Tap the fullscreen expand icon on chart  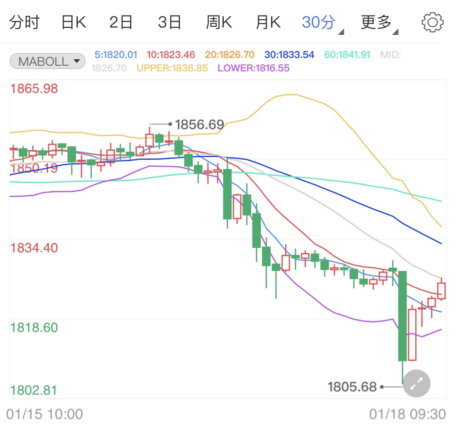pos(416,383)
